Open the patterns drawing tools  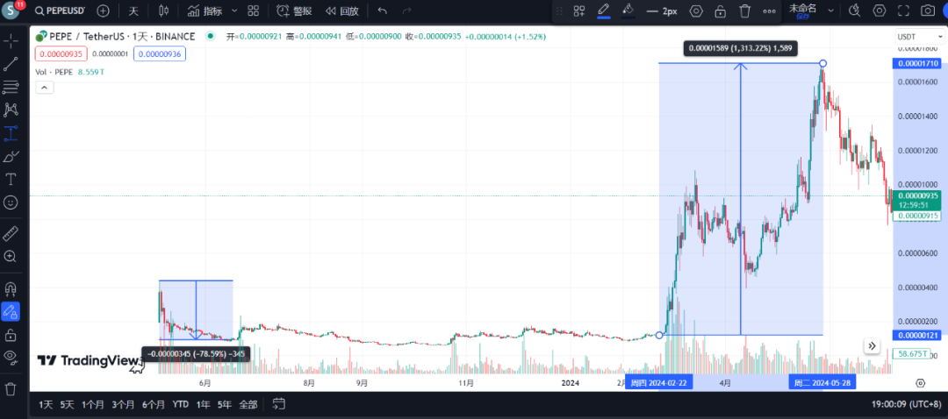11,110
